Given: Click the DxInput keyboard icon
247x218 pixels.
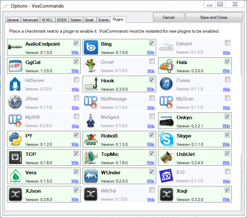Looking at the screenshot, I should click(166, 47).
